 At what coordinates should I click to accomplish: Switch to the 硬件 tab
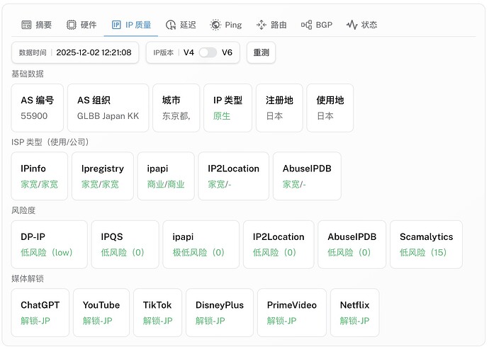pos(81,25)
